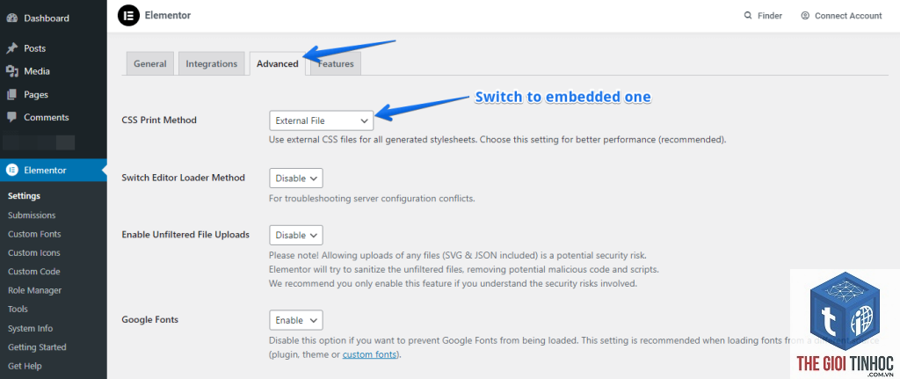Click the Finder magnifier icon
Viewport: 900px width, 379px height.
coord(748,16)
